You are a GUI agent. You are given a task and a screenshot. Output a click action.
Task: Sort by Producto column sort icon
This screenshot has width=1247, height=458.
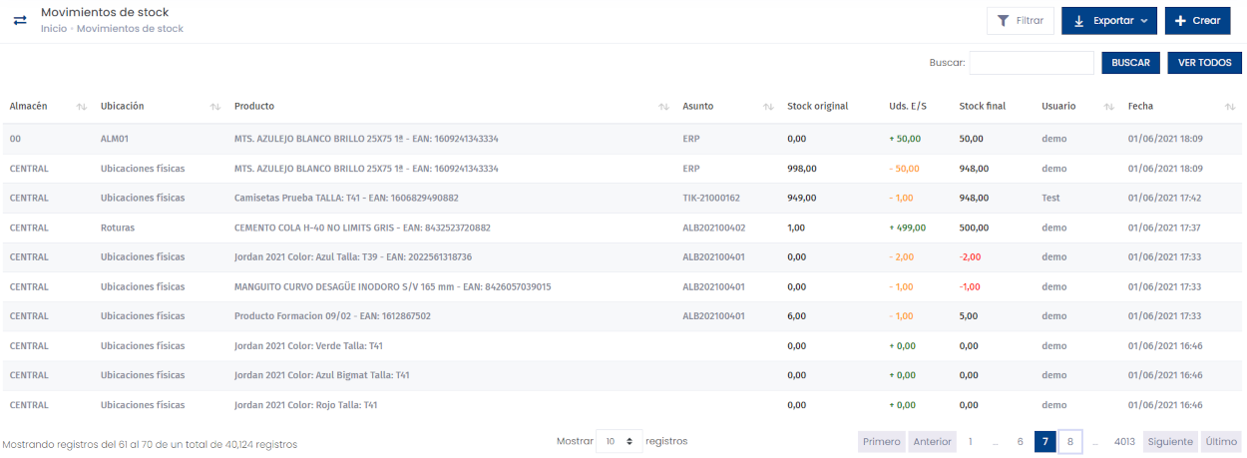tap(663, 107)
